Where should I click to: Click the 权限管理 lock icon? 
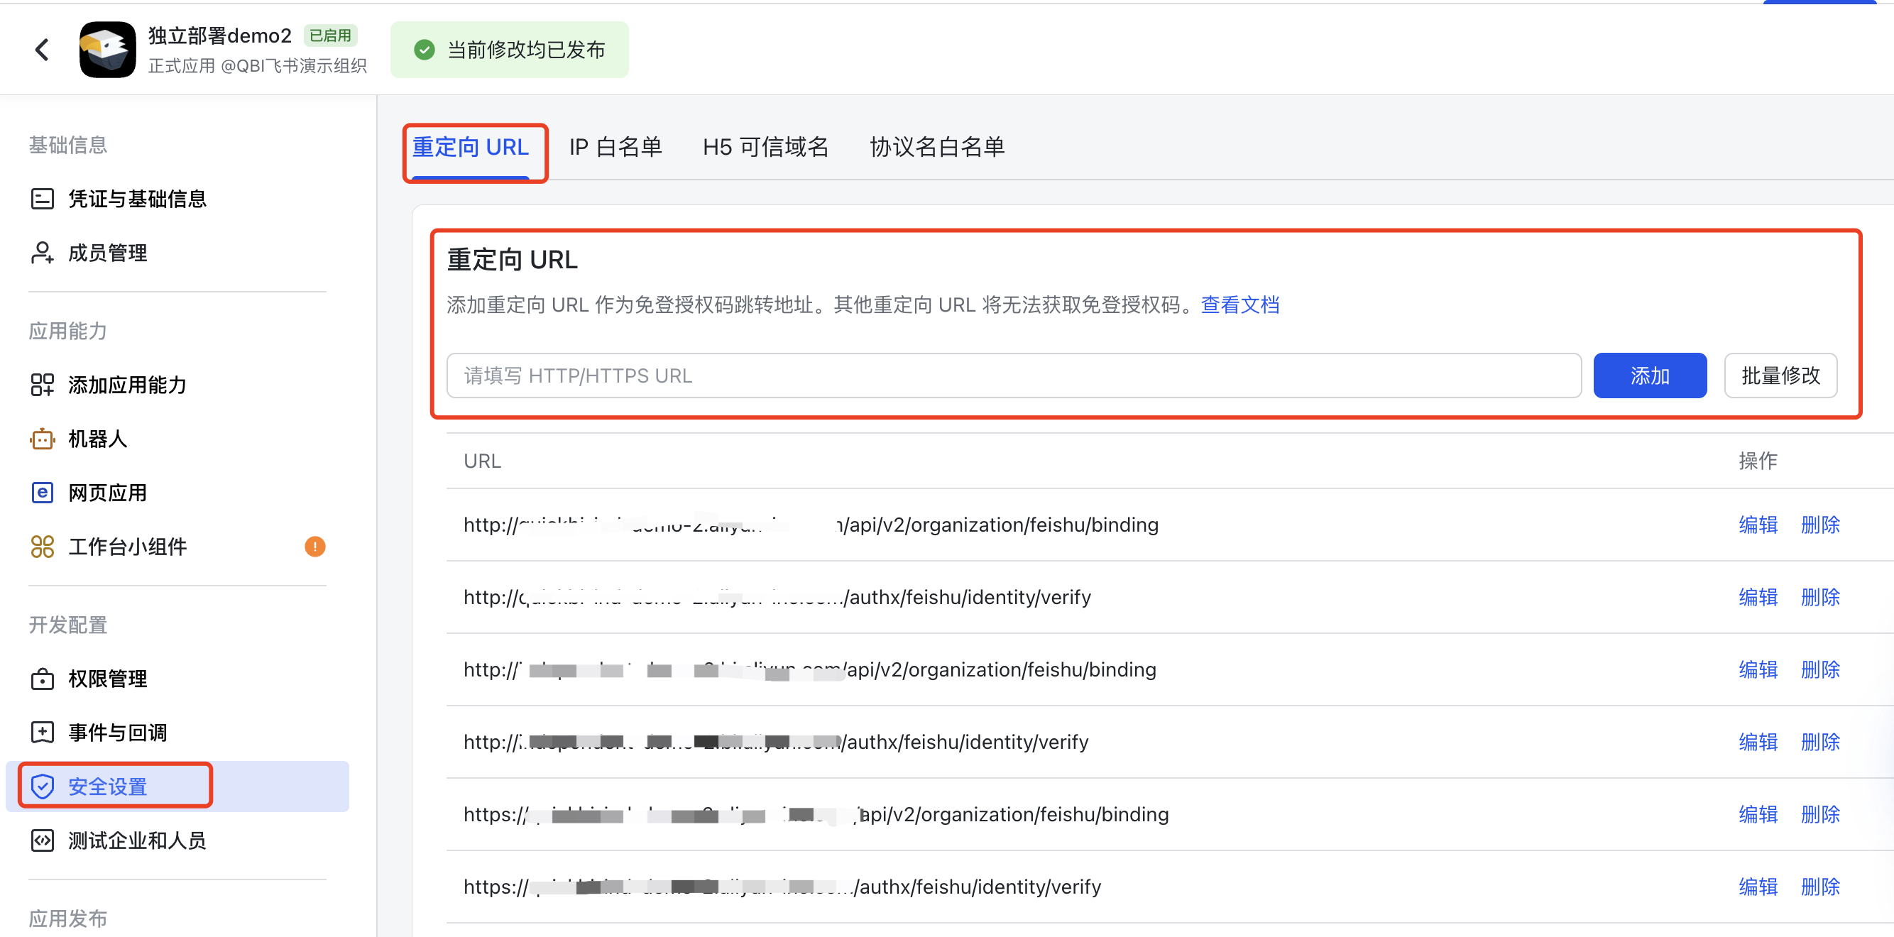click(x=42, y=678)
